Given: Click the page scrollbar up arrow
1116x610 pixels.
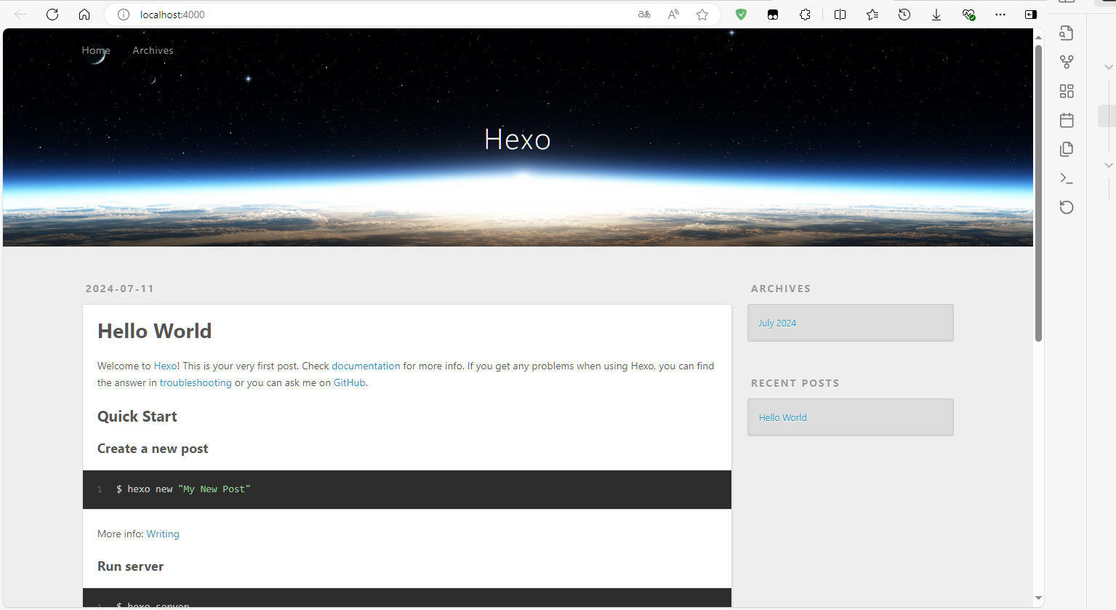Looking at the screenshot, I should [x=1038, y=37].
